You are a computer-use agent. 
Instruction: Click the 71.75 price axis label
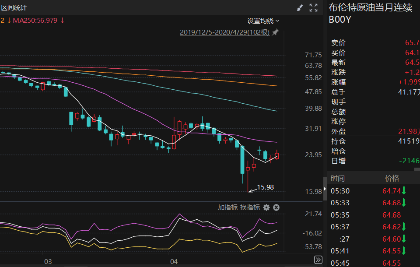[313, 55]
